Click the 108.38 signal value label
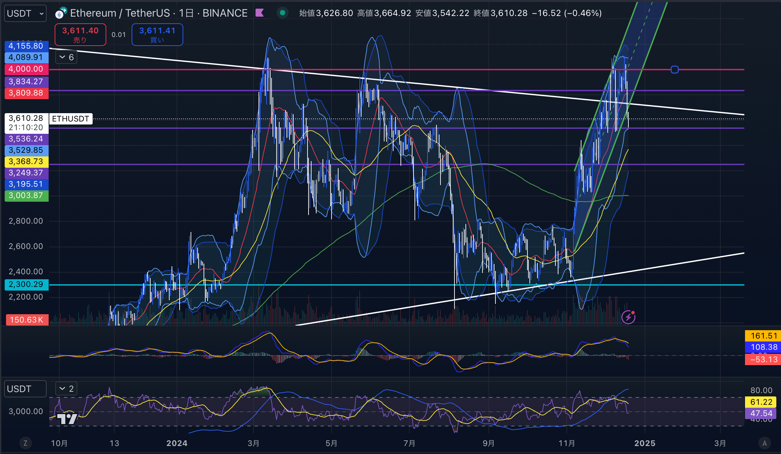Viewport: 781px width, 454px height. point(763,347)
